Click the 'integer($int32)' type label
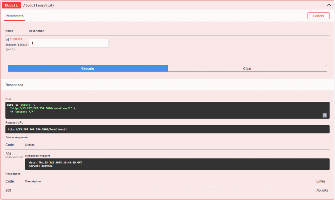335x200 pixels. tap(17, 45)
